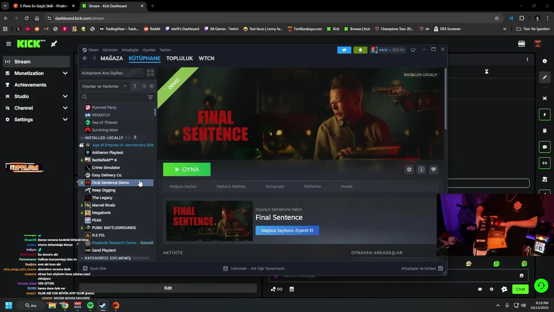Click green Chat button in Kick

pyautogui.click(x=520, y=289)
